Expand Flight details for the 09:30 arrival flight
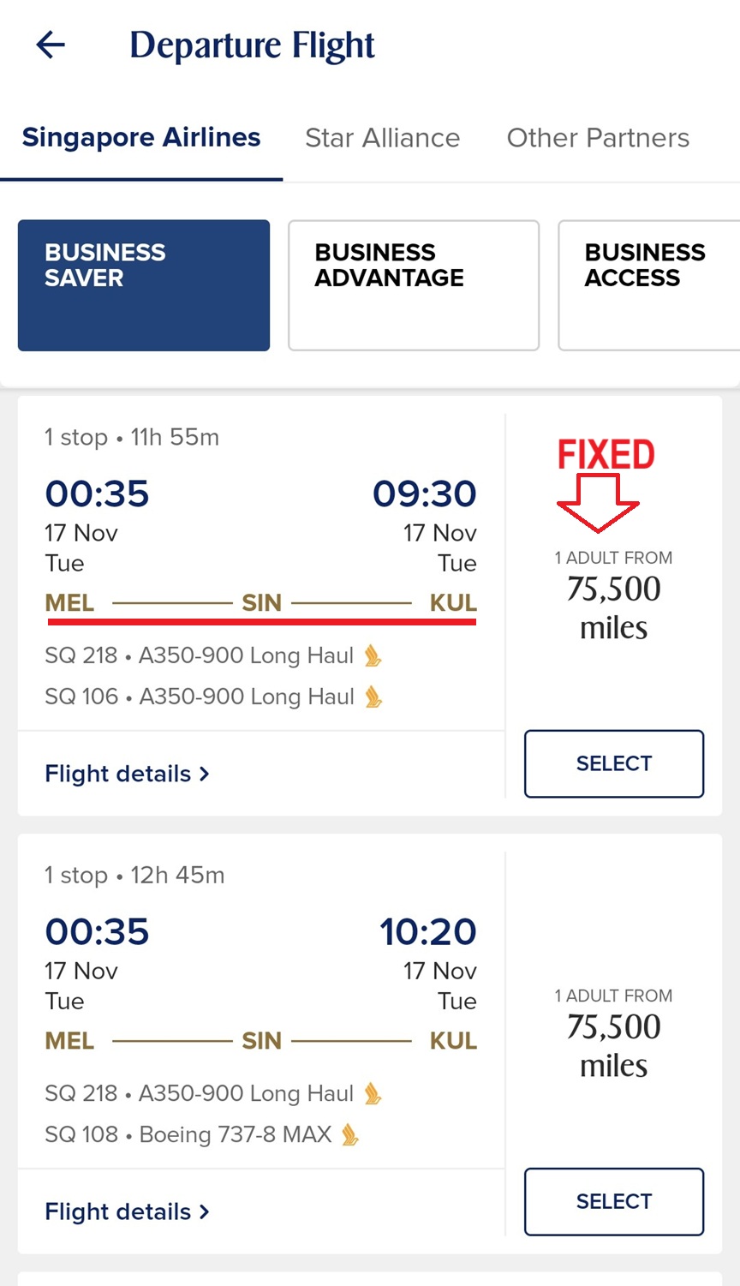The width and height of the screenshot is (740, 1286). [127, 774]
